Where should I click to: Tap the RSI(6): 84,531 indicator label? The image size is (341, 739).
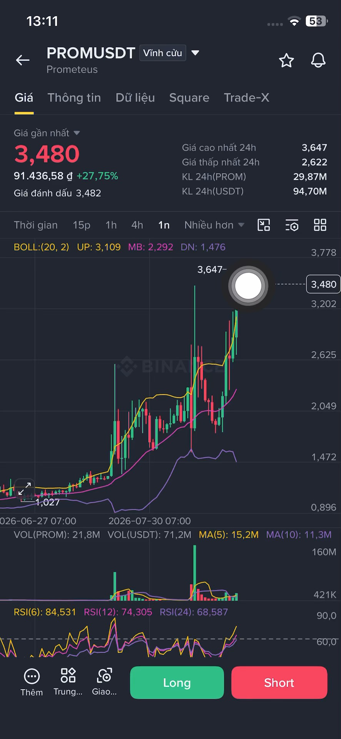click(x=45, y=612)
